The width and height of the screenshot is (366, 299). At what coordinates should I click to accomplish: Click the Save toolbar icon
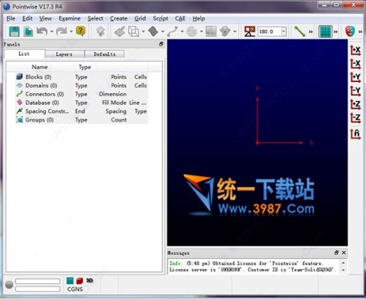[x=14, y=32]
